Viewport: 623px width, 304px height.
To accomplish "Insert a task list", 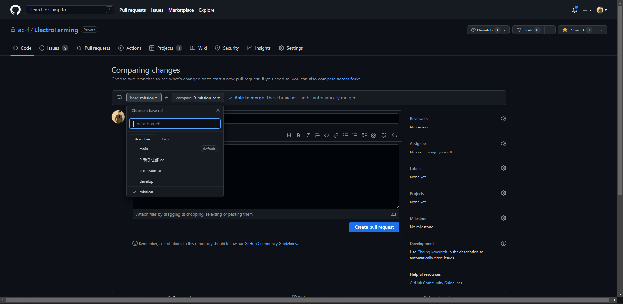I will [x=364, y=135].
